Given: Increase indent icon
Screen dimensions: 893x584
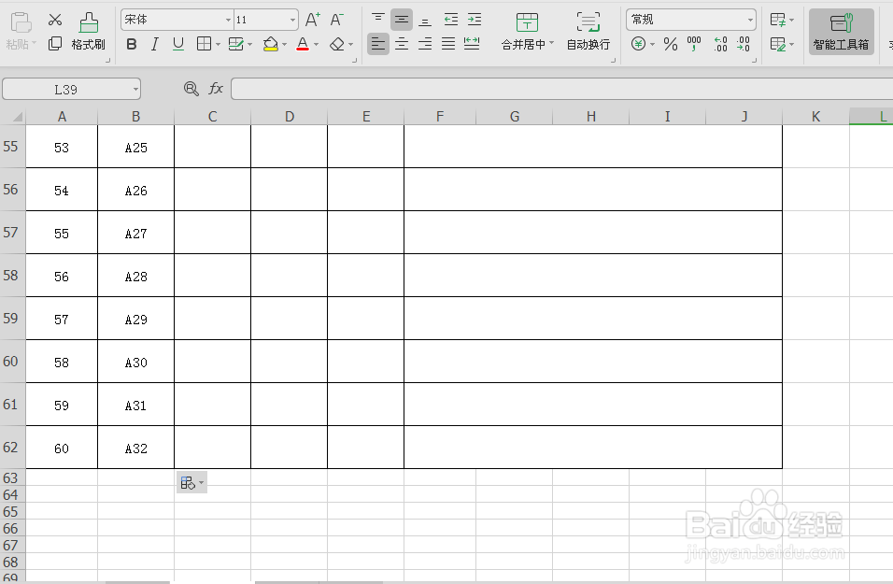Looking at the screenshot, I should (475, 20).
